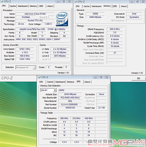Click the Core Speed value 3780.1 MHz
Viewport: 146px width, 147px height.
click(25, 49)
